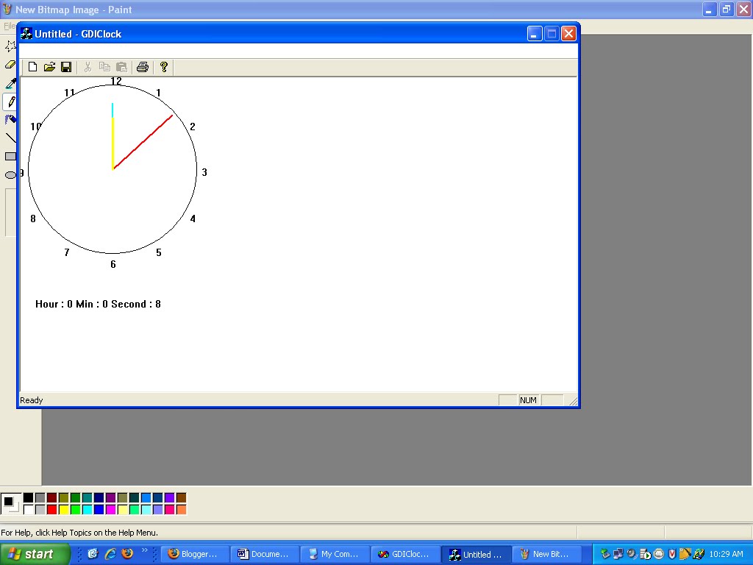Print the clock via the printer icon
The width and height of the screenshot is (753, 565).
[x=143, y=67]
